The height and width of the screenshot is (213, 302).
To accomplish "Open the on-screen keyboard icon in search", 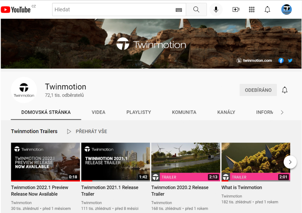I will [179, 10].
